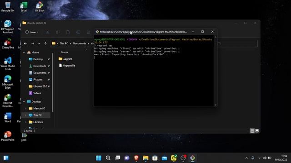Open Windows Start menu
The width and height of the screenshot is (291, 163).
99,158
